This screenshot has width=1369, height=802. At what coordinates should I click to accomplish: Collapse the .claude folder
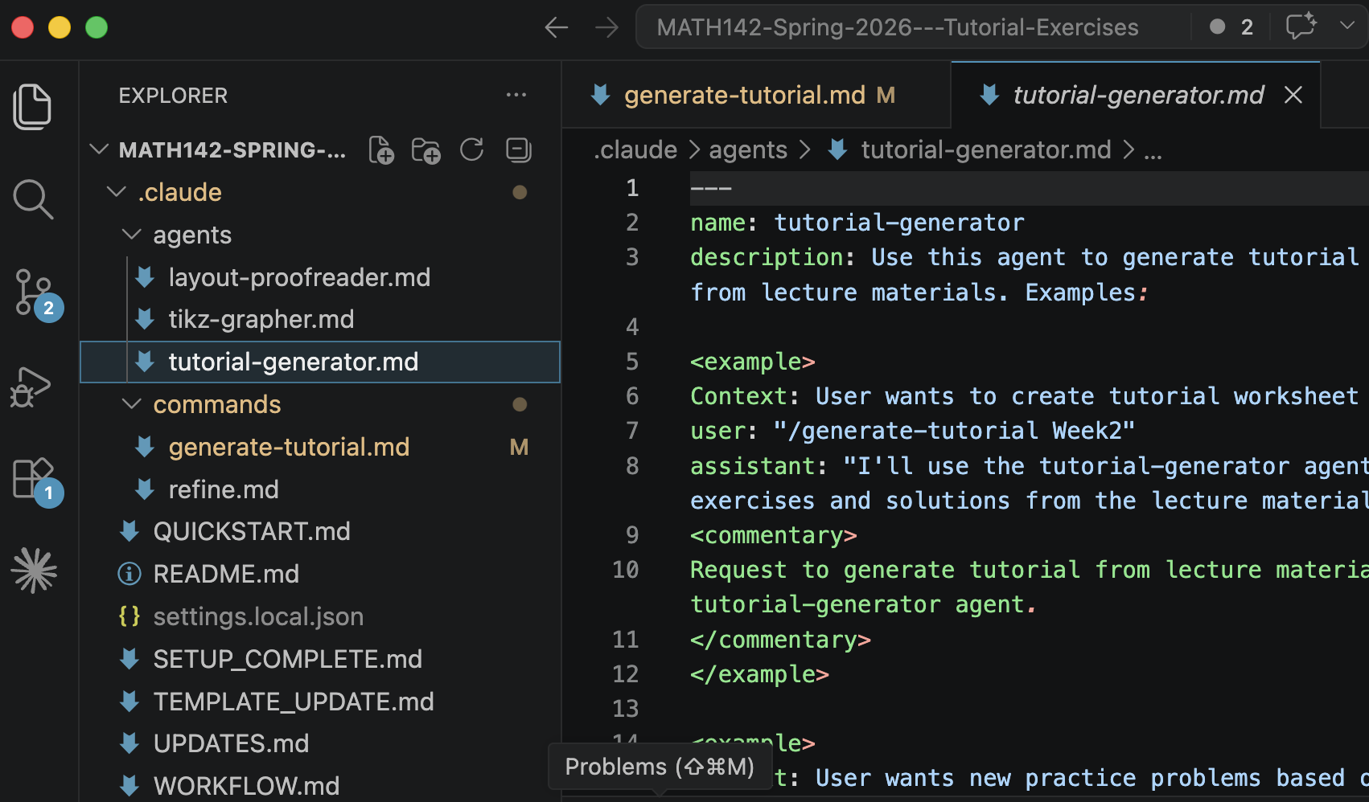117,192
